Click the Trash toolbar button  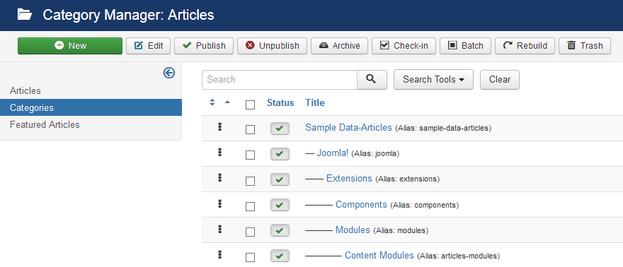585,46
